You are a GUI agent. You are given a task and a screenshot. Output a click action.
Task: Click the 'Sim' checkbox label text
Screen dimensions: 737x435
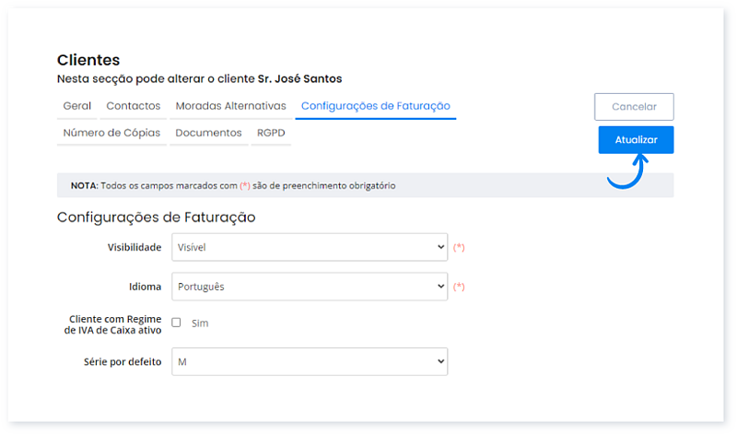point(200,323)
